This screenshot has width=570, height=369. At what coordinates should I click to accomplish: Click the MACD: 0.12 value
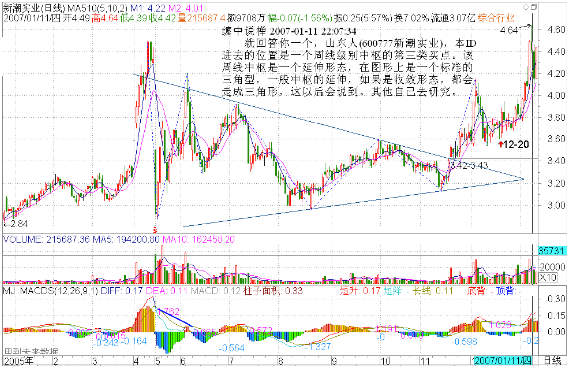point(216,291)
